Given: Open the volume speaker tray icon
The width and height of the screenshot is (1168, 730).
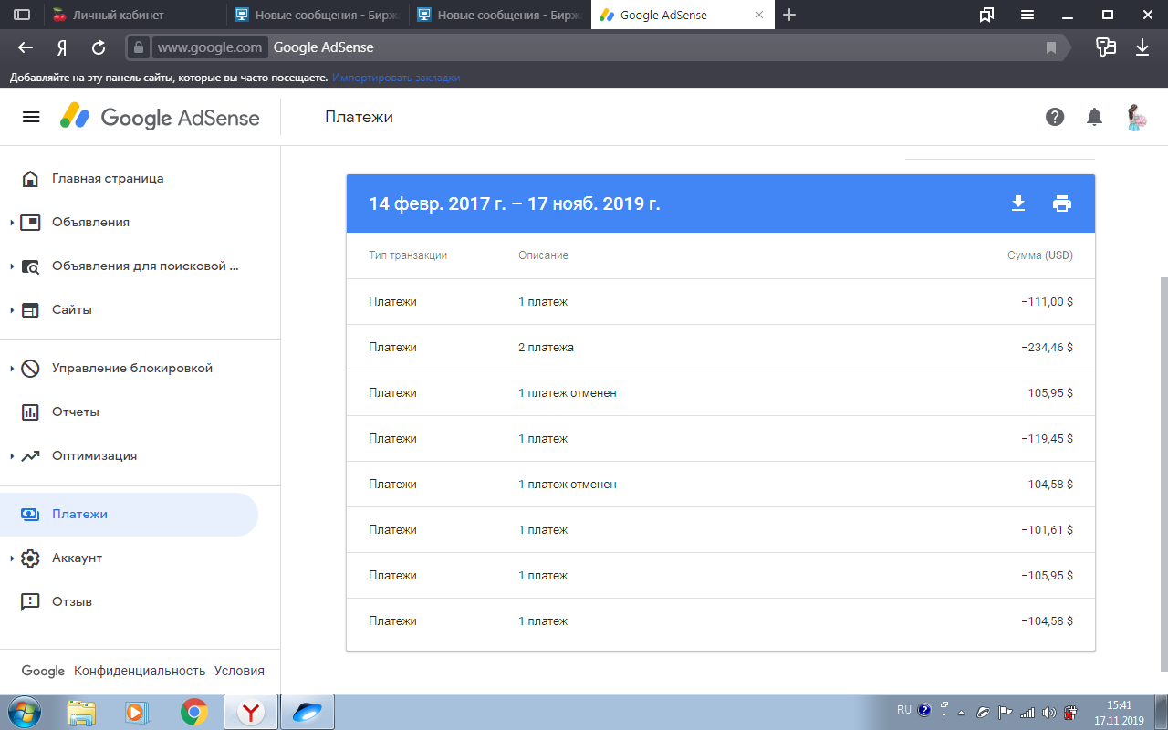Looking at the screenshot, I should pos(1049,712).
